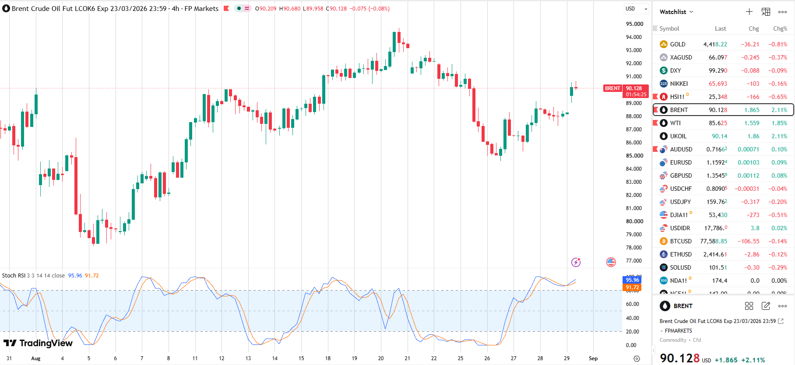795x365 pixels.
Task: Click the Brent oil drop icon in chart title
Action: [x=6, y=8]
